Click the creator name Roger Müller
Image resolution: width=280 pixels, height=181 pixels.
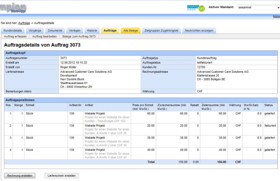[68, 67]
